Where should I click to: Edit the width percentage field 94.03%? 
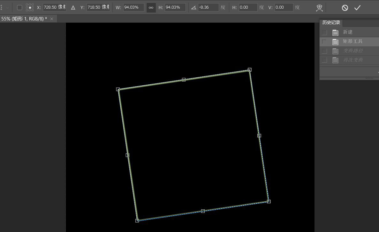point(134,7)
